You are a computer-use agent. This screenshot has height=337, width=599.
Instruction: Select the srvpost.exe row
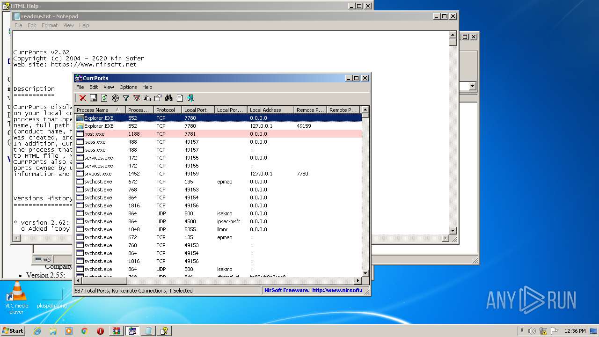coord(219,174)
